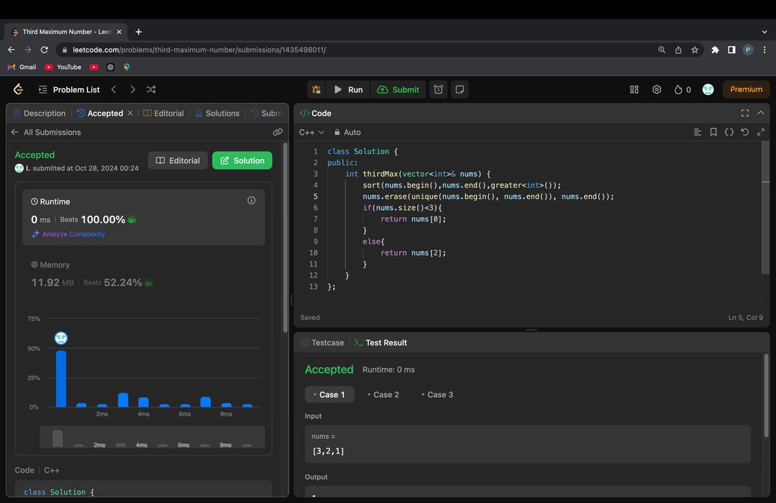Open browser extensions puzzle icon
The height and width of the screenshot is (503, 776).
(x=715, y=50)
